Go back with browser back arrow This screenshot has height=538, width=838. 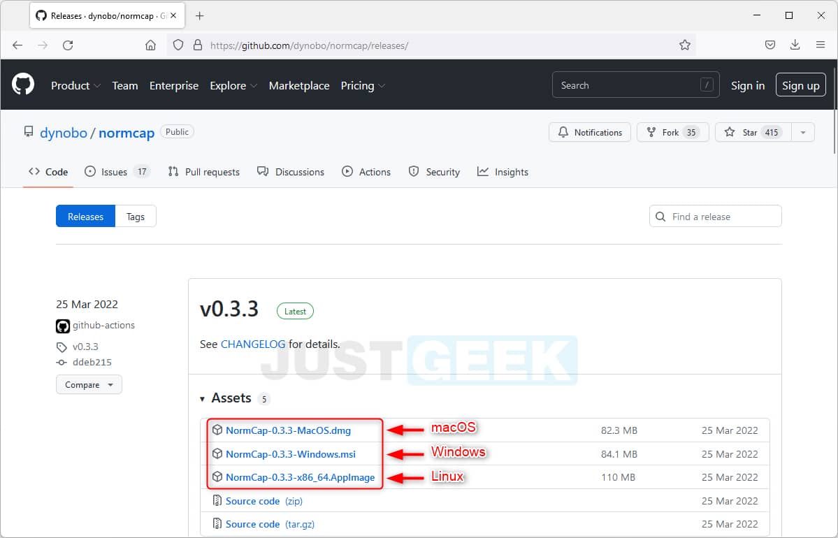pyautogui.click(x=17, y=45)
